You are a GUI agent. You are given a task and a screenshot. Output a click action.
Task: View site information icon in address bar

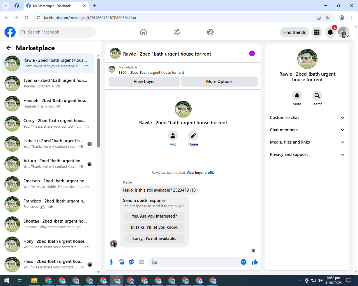click(39, 18)
